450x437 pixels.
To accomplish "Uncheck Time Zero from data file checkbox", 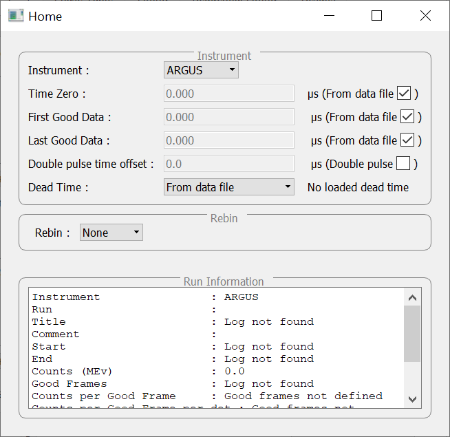I will [404, 94].
